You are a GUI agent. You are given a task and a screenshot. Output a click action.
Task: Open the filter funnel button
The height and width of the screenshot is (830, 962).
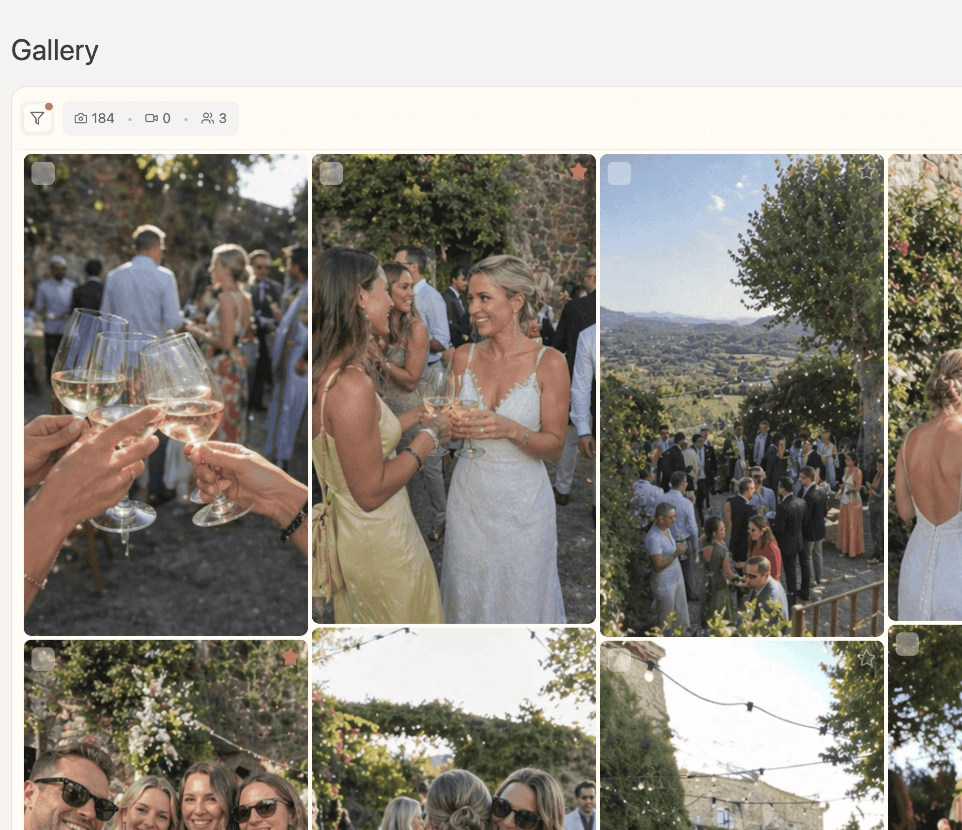pos(37,118)
